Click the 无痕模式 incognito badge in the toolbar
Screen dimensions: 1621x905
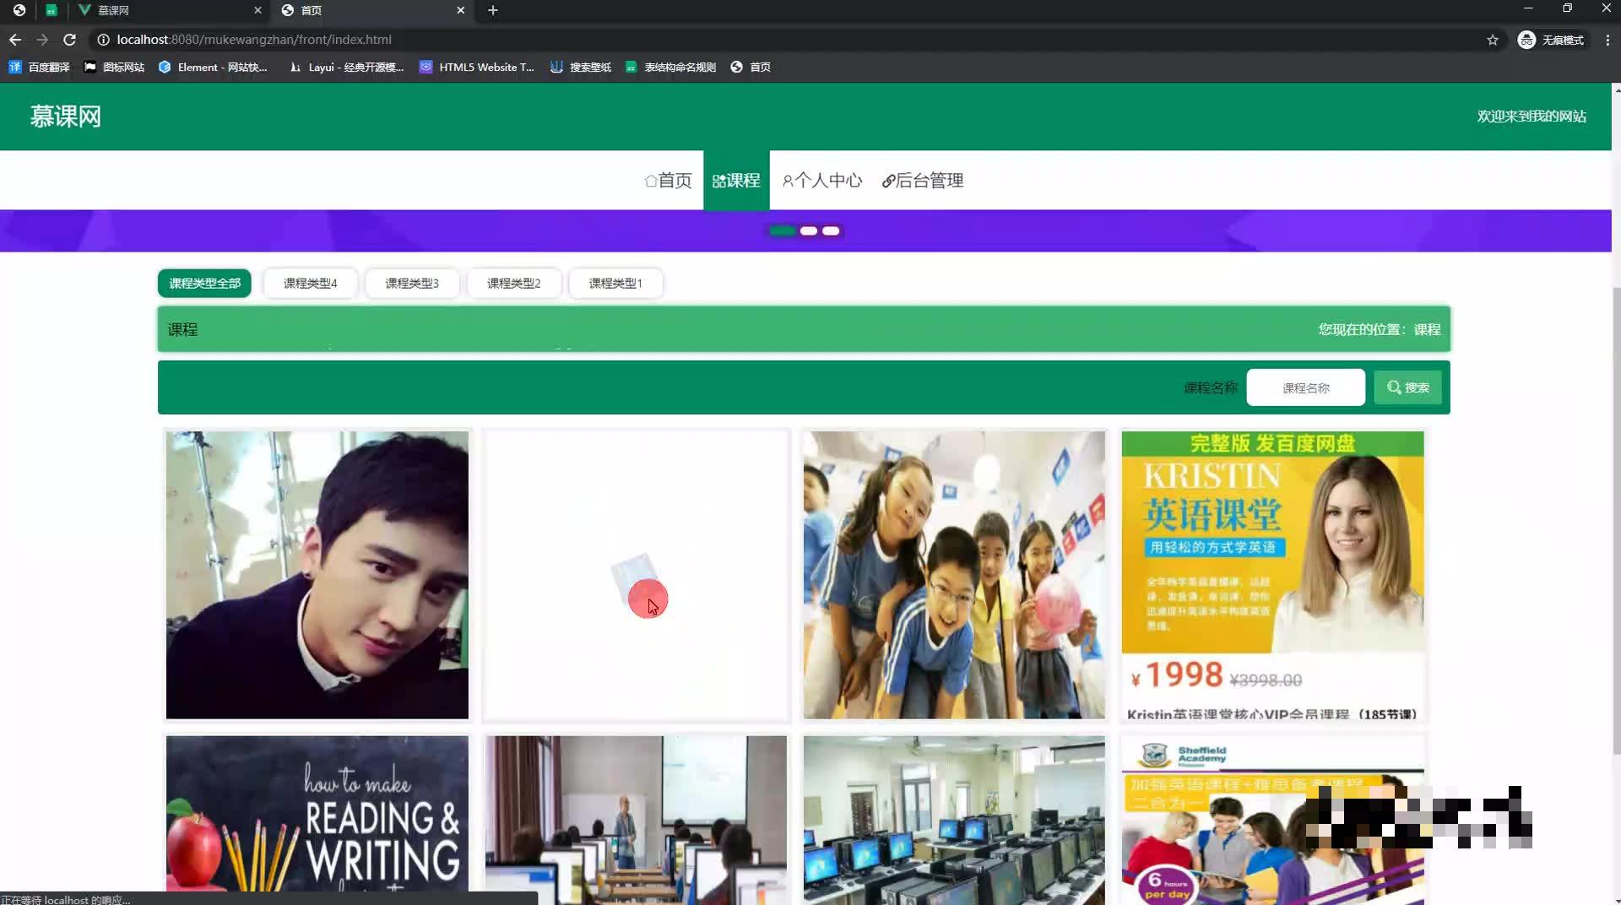[x=1552, y=40]
